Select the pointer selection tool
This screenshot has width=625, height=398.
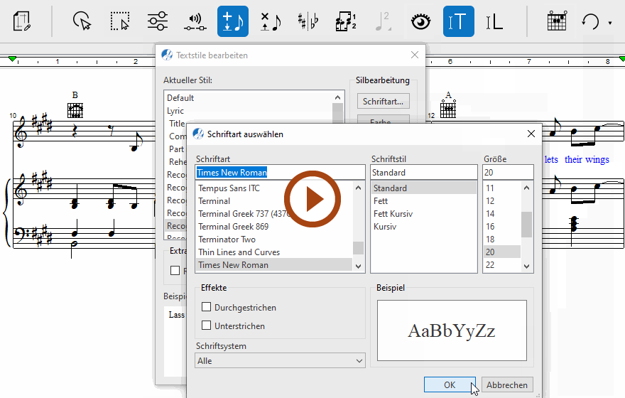point(83,21)
